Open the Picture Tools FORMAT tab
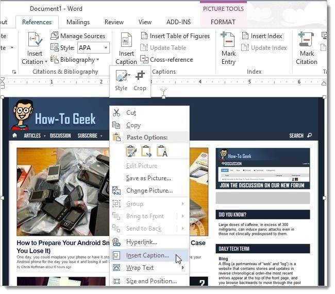 click(x=223, y=22)
